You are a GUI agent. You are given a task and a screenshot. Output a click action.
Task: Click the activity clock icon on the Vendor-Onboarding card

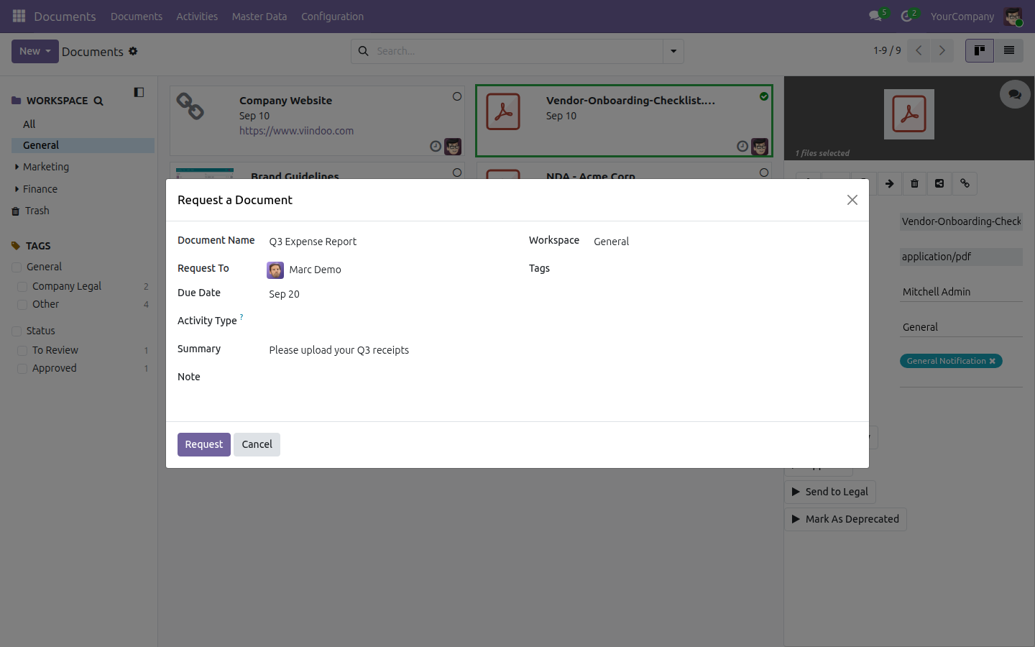[742, 147]
